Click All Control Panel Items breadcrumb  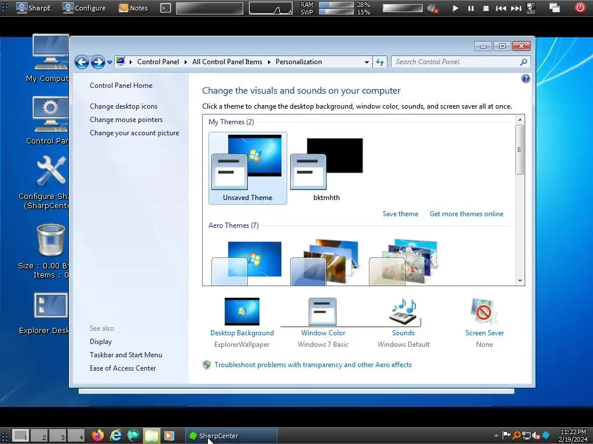click(x=227, y=62)
